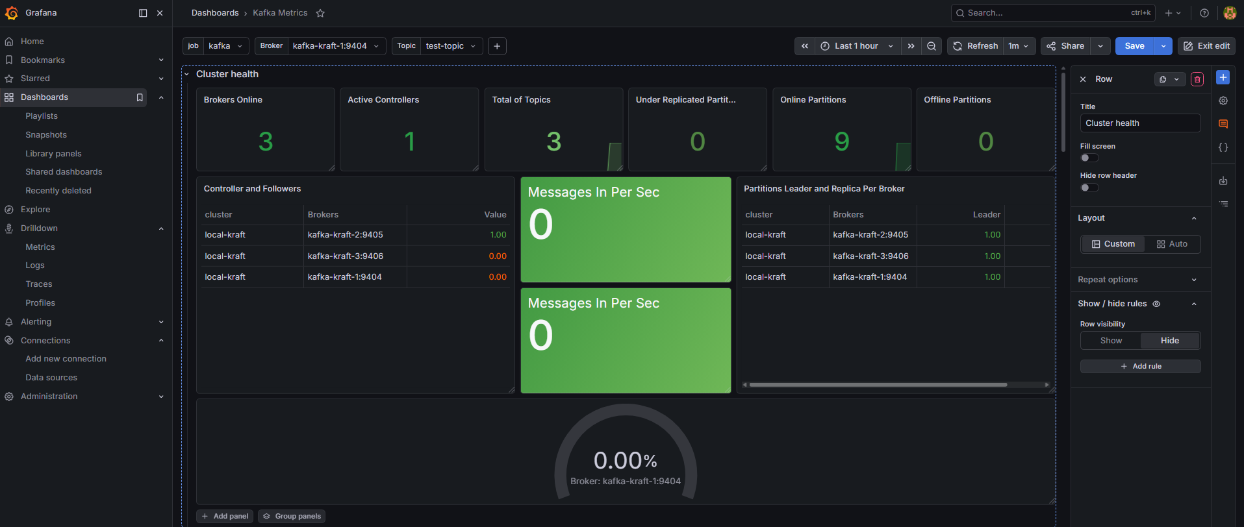Collapse the Drilldown menu section
This screenshot has width=1244, height=527.
[161, 228]
